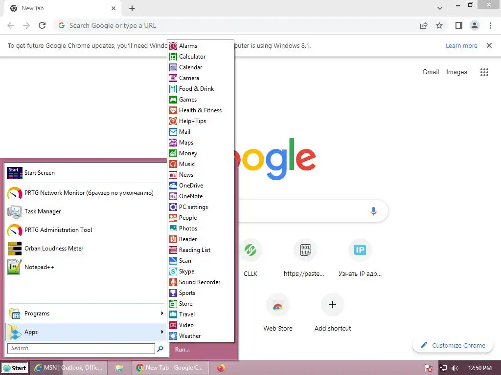501x375 pixels.
Task: Select Scan in the Apps menu
Action: (201, 261)
